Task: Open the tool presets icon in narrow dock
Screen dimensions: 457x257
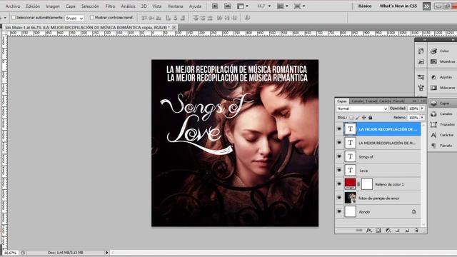Action: [x=421, y=77]
